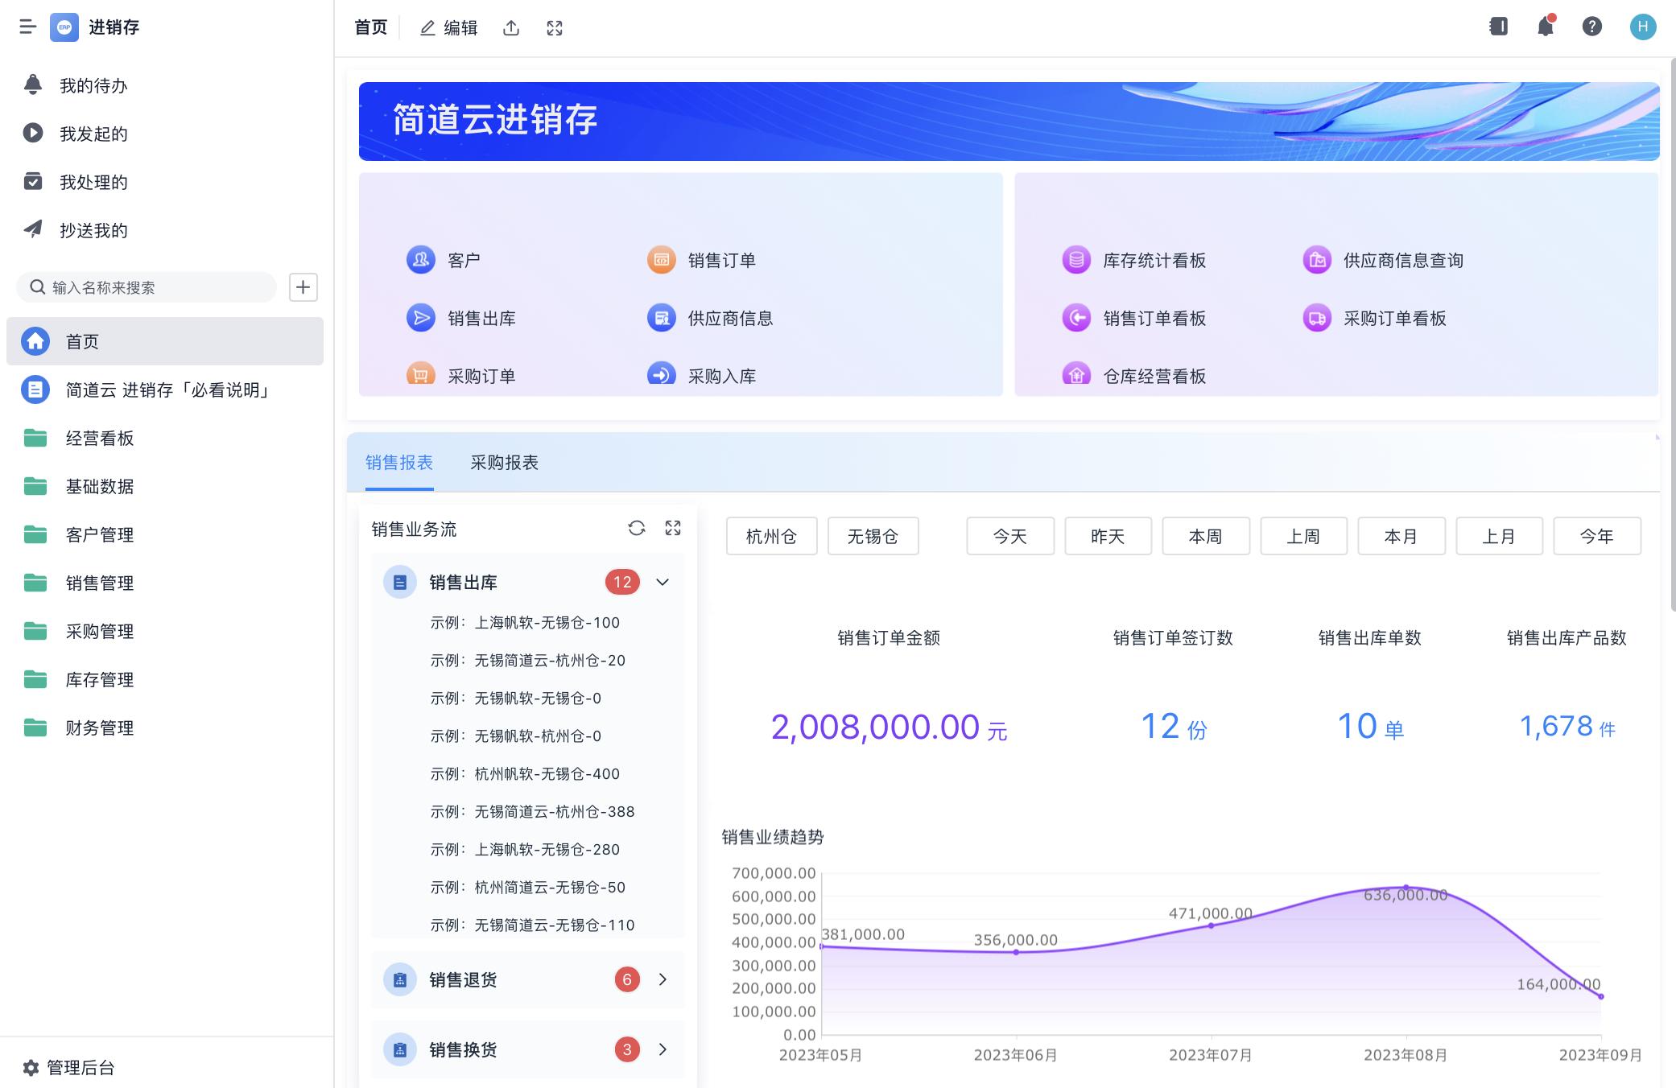Expand the 销售换货 section

point(663,1049)
